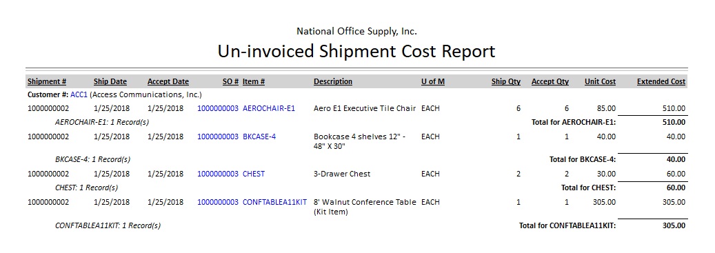Click the Description column header
The width and height of the screenshot is (715, 253).
click(333, 81)
